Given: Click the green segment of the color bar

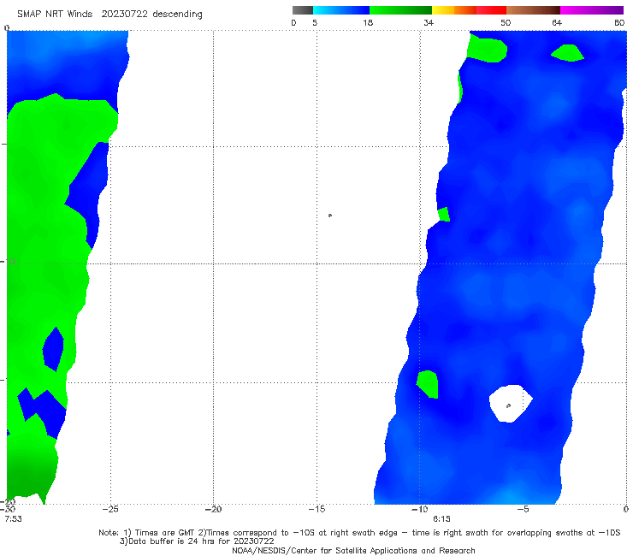Looking at the screenshot, I should click(x=400, y=10).
